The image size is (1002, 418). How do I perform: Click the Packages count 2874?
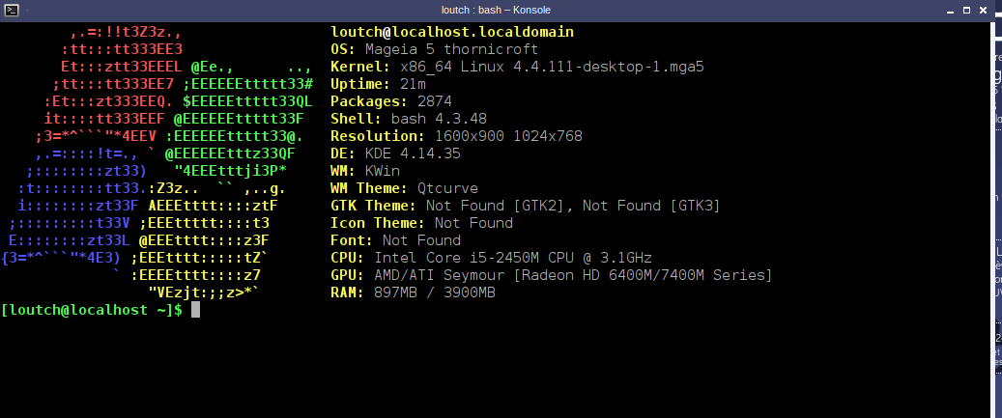pyautogui.click(x=435, y=101)
